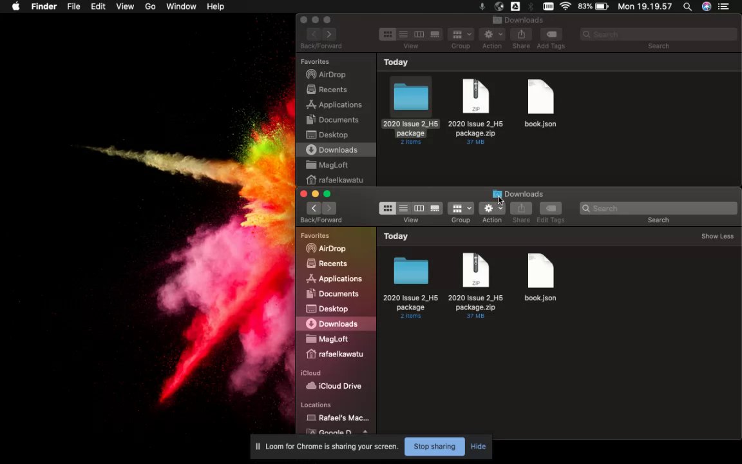Screen dimensions: 742x464
Task: Open Siri from the menu bar
Action: click(x=706, y=6)
